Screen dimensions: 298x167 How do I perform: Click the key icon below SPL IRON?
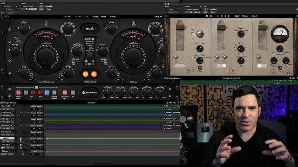coord(171,103)
